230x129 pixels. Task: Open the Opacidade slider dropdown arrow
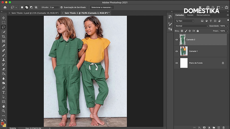(227, 26)
